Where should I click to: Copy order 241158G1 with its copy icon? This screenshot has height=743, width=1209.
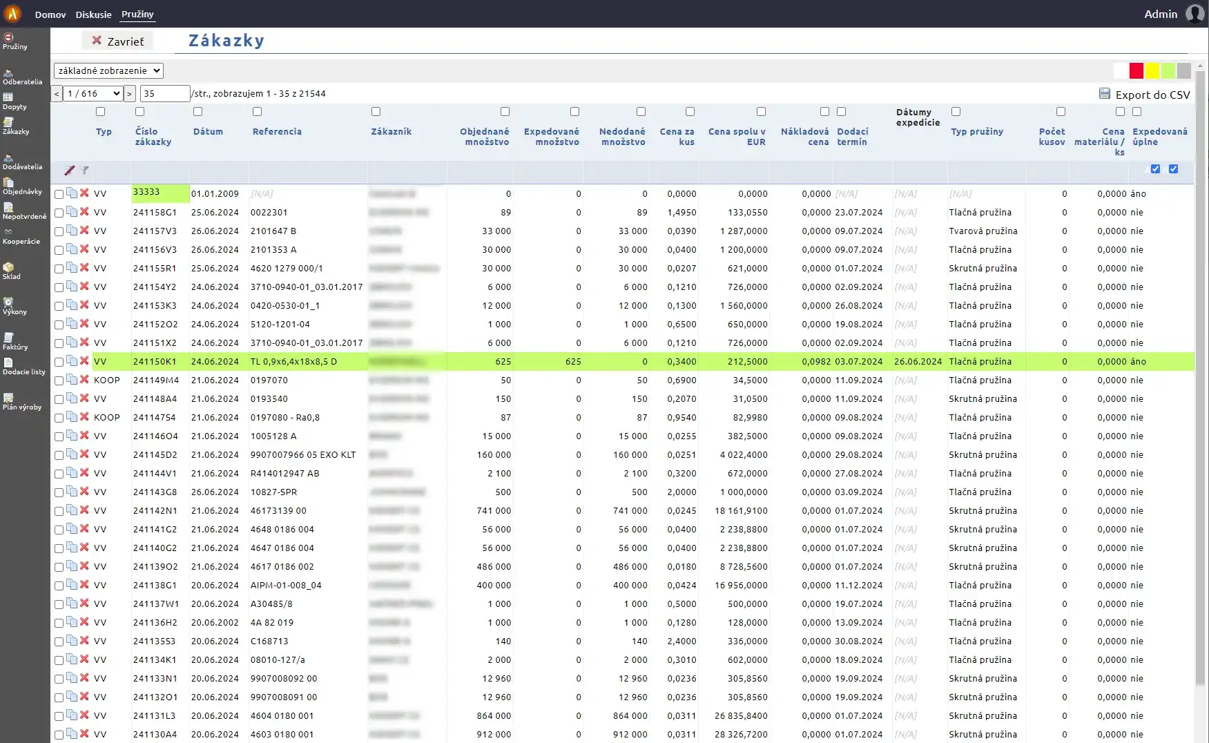[x=72, y=212]
